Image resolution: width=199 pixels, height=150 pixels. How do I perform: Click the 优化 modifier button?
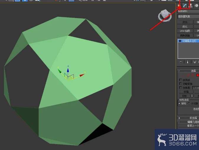coord(185,27)
